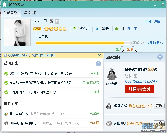
Task: Switch to the 我的等级 tab
Action: coord(11,13)
